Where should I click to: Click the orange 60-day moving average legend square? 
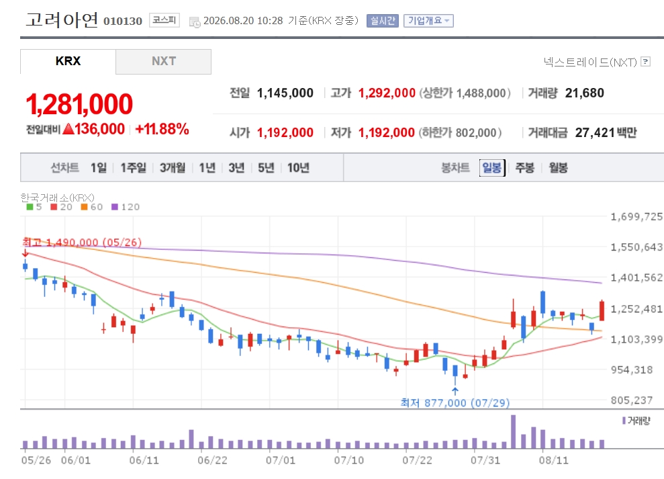(84, 207)
